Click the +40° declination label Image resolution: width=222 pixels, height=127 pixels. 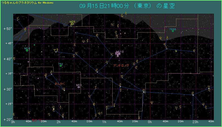[x=7, y=59]
